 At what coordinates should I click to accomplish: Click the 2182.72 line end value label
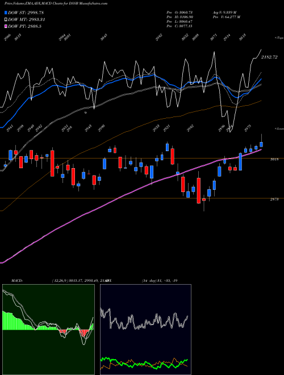click(269, 57)
